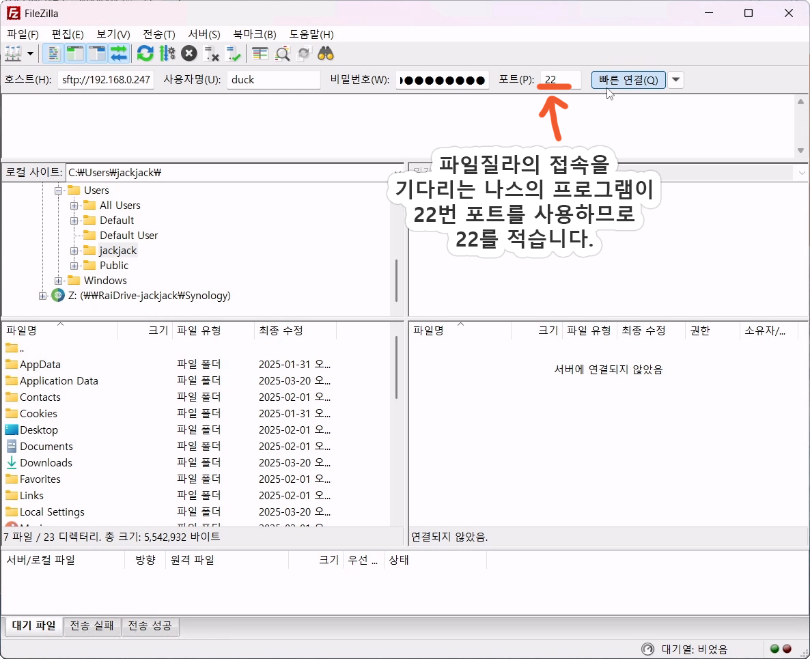
Task: Expand the All Users folder node
Action: tap(74, 206)
